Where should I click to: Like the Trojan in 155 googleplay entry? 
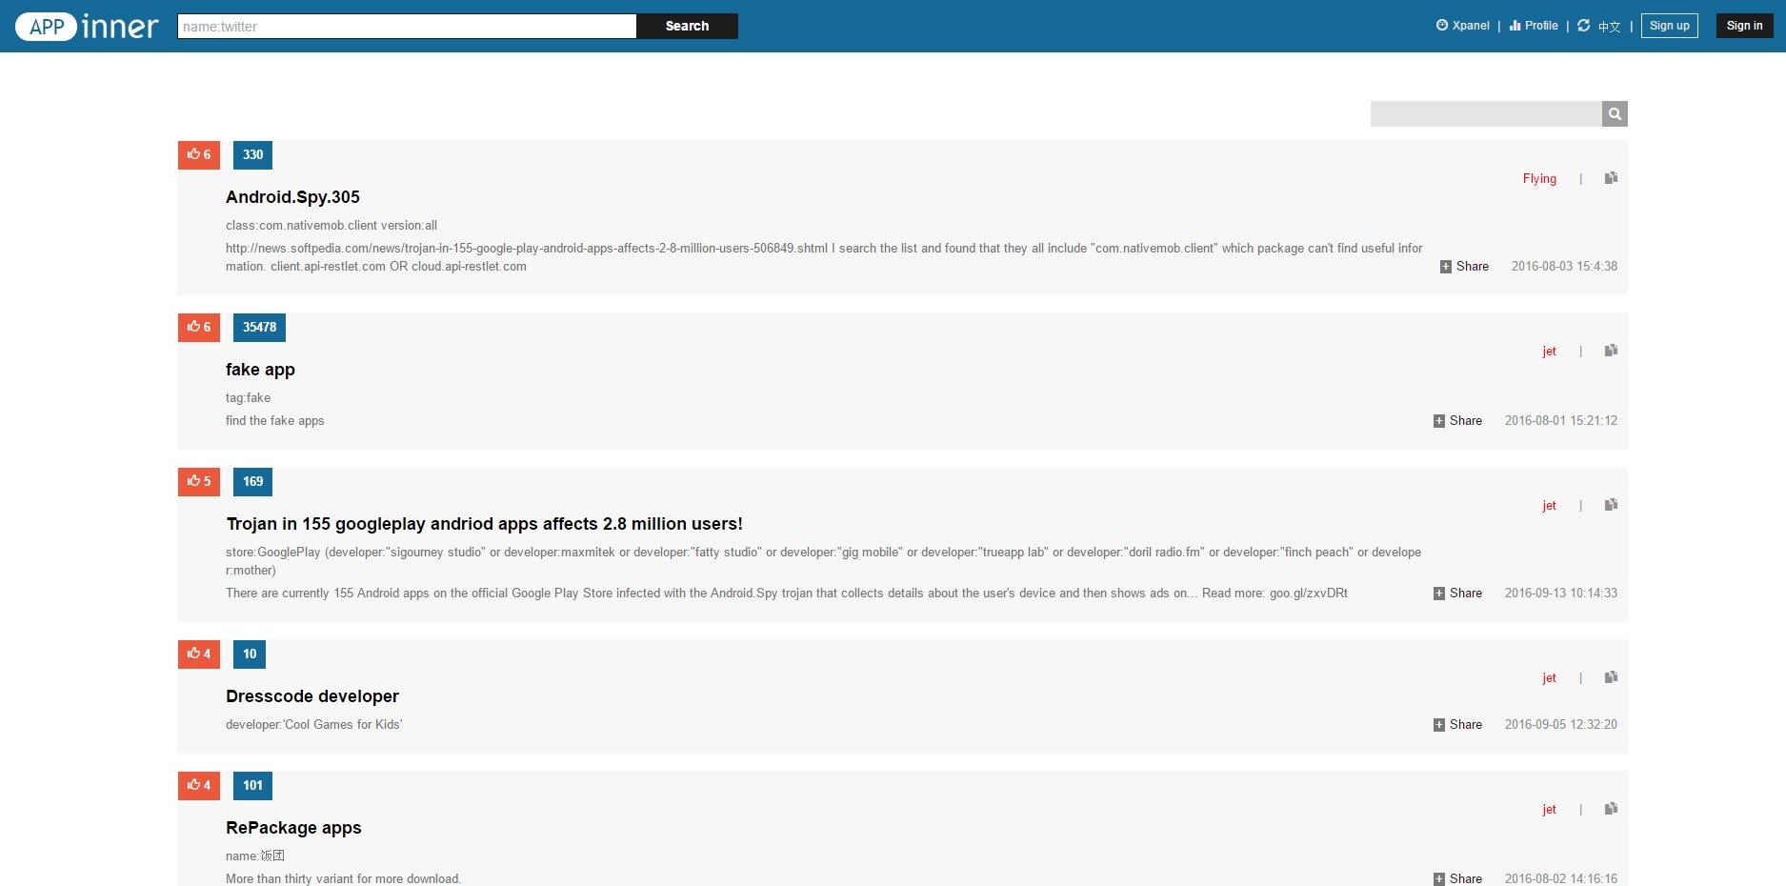pyautogui.click(x=199, y=482)
